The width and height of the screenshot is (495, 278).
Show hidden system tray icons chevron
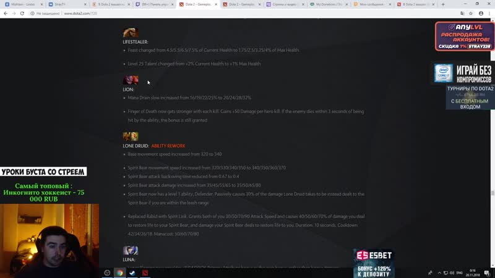coord(439,273)
